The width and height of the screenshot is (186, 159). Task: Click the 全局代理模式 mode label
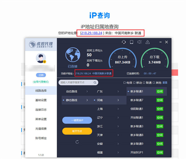(41, 82)
